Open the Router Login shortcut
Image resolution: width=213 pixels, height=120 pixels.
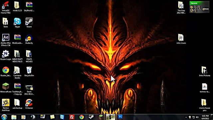(6, 55)
